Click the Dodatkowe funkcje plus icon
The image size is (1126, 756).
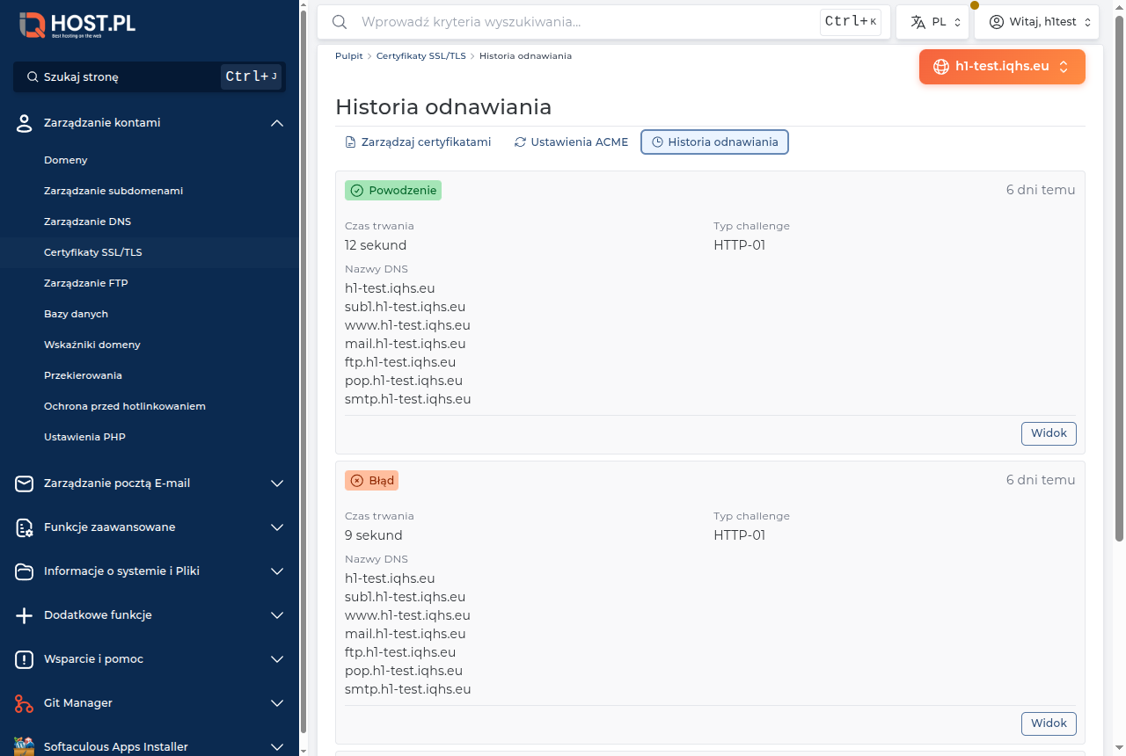coord(25,615)
